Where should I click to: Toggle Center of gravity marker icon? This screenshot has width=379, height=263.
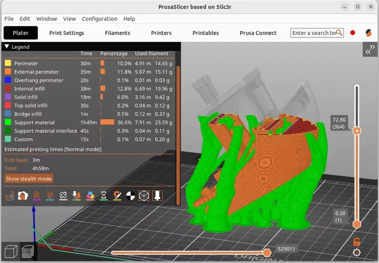click(x=130, y=196)
